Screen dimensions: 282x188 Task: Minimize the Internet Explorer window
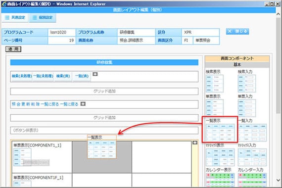pyautogui.click(x=267, y=4)
